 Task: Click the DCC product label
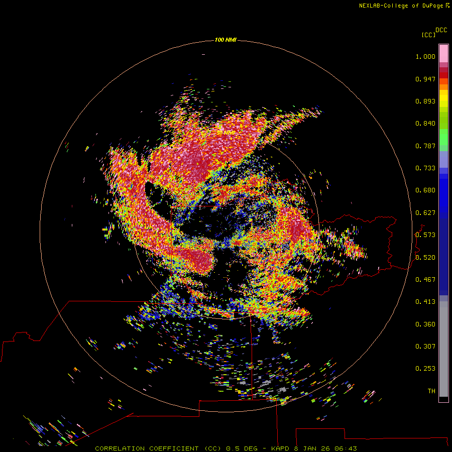point(441,30)
